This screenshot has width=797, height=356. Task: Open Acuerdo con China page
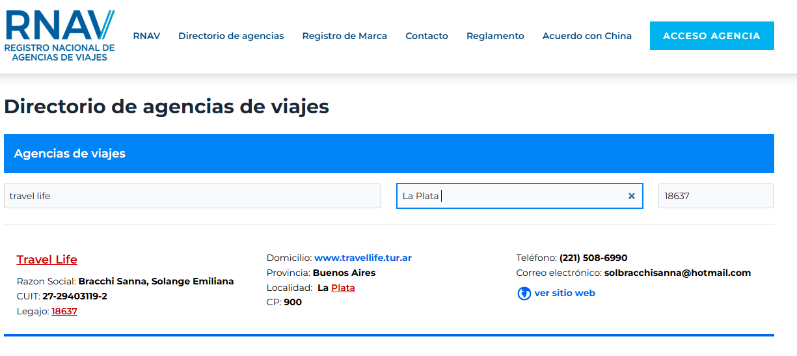click(x=587, y=36)
